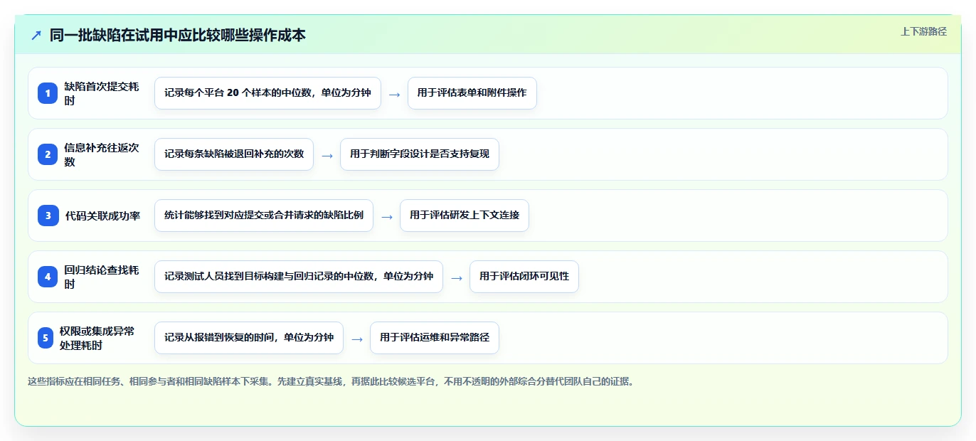Click the box 用于评估研发上下文连接
Viewport: 976px width, 441px height.
(465, 216)
